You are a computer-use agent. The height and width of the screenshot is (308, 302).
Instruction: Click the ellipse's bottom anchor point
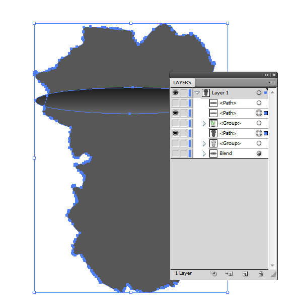coord(129,114)
